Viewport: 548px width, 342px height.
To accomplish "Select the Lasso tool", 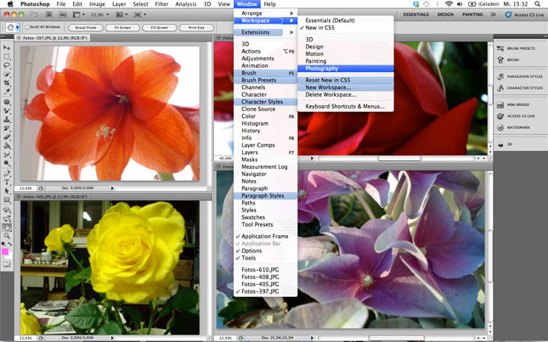I will (7, 65).
